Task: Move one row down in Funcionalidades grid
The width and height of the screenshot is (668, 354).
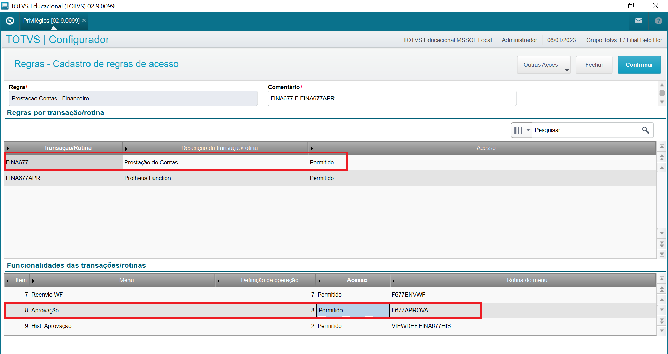Action: 662,309
